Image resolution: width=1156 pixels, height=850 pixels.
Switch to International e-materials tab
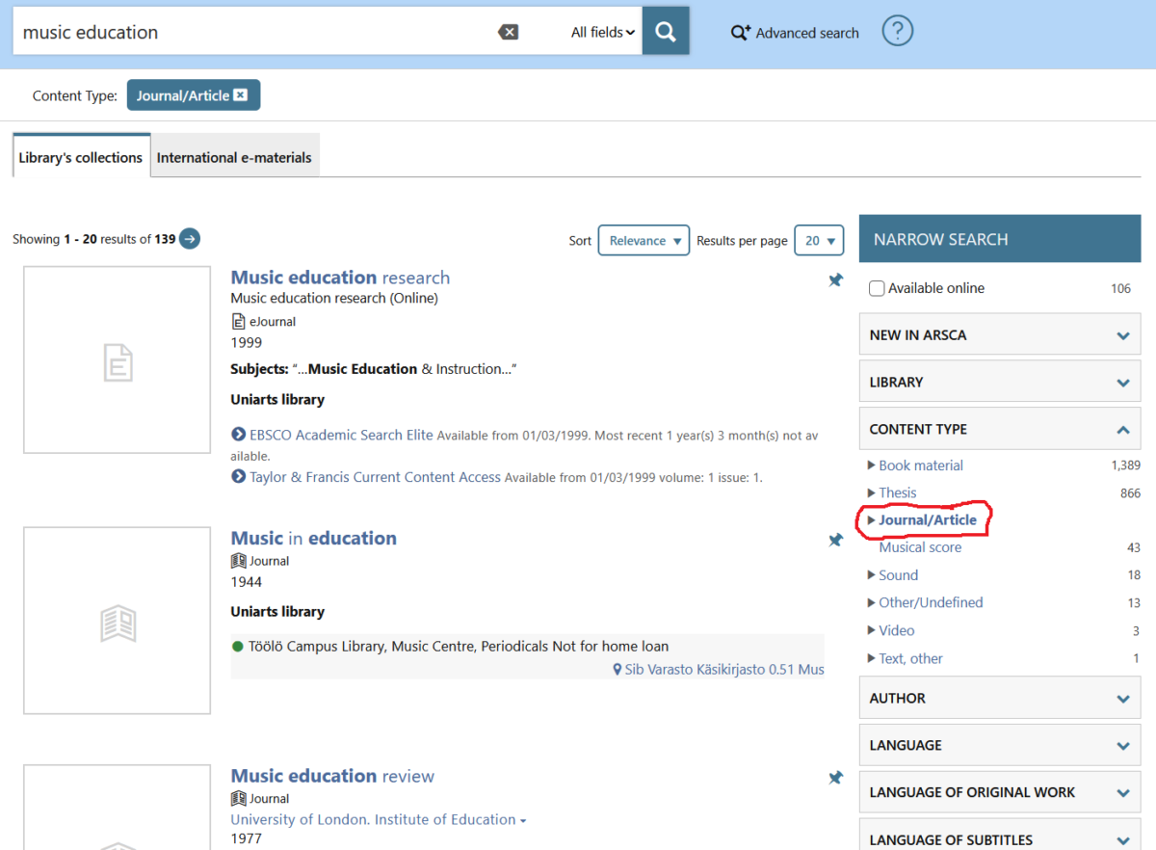[234, 157]
